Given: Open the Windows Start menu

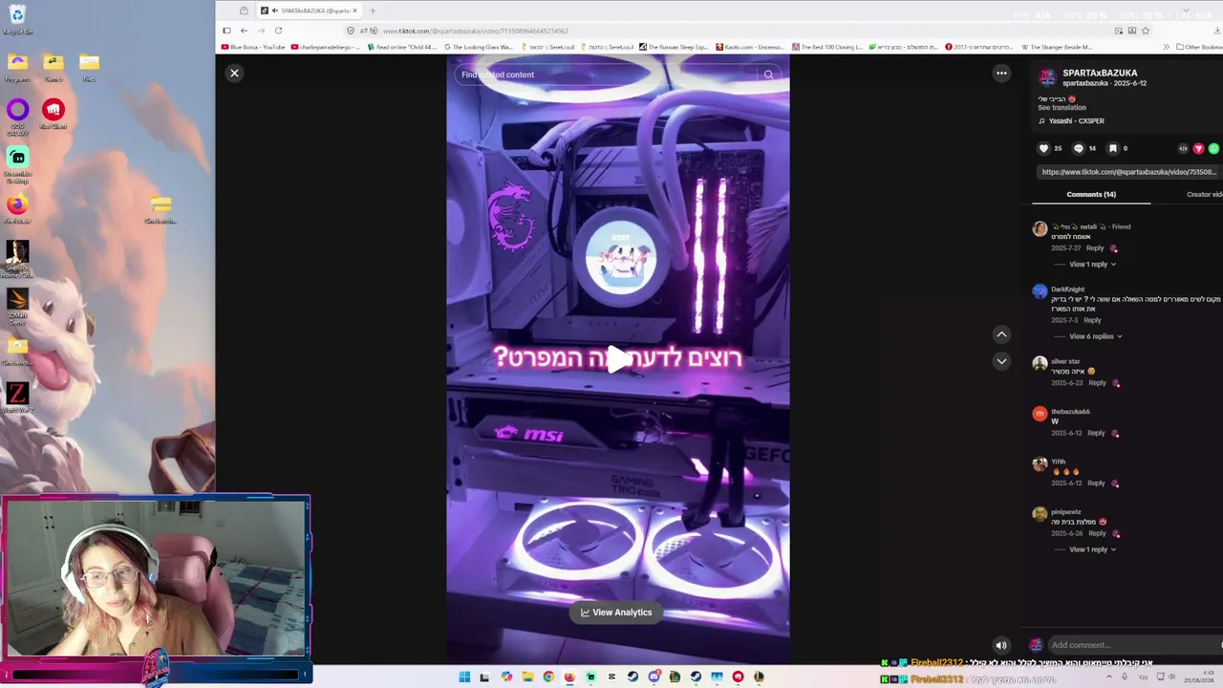Looking at the screenshot, I should pos(464,677).
